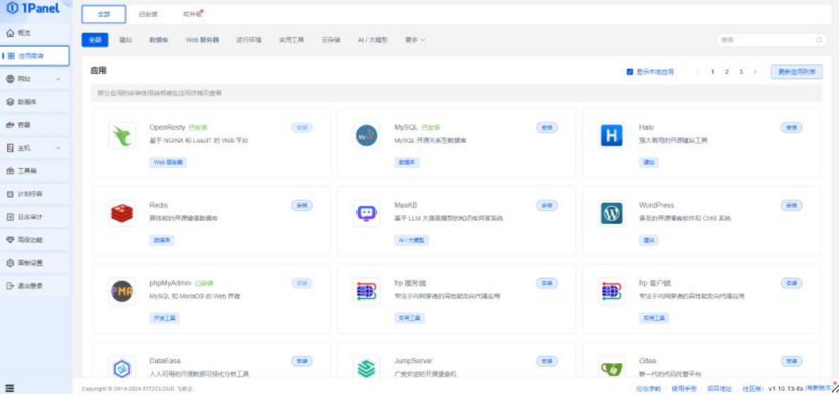Image resolution: width=839 pixels, height=396 pixels.
Task: Expand the 网站 sidebar menu
Action: click(35, 79)
